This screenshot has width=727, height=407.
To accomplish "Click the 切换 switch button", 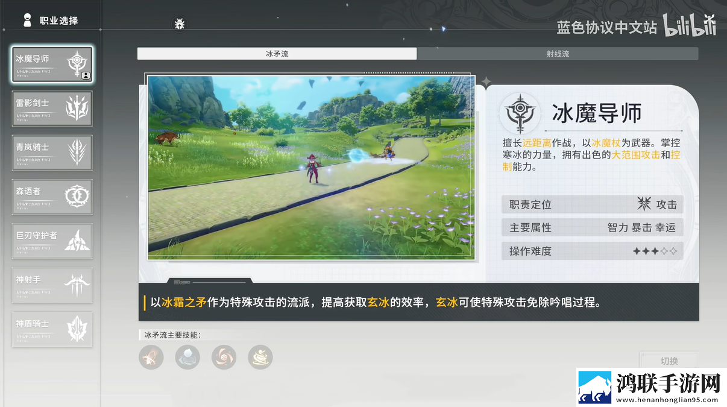I will 669,361.
